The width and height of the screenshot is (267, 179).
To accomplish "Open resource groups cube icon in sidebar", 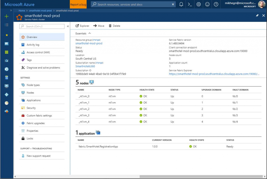I will point(7,61).
